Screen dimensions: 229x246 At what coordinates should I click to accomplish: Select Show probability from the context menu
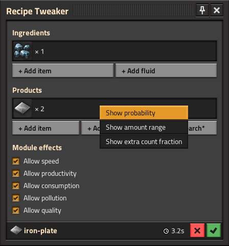point(144,113)
